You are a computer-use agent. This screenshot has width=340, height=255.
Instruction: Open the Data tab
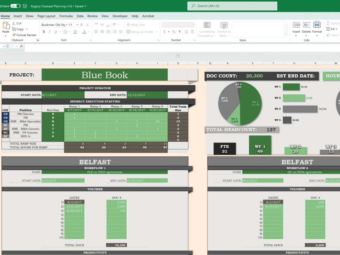pyautogui.click(x=80, y=16)
